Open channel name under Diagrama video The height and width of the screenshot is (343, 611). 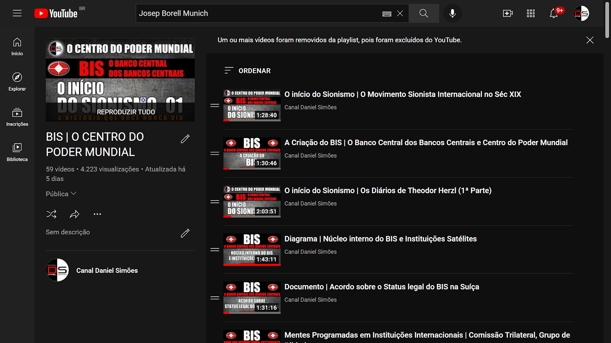click(x=310, y=252)
